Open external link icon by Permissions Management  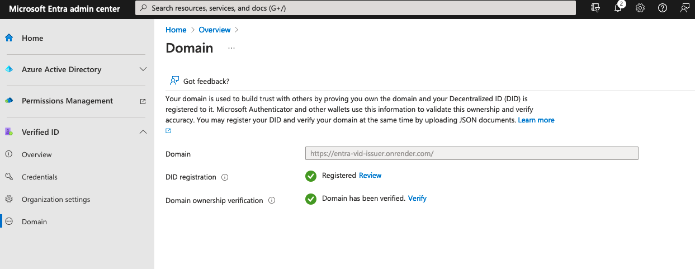(143, 101)
